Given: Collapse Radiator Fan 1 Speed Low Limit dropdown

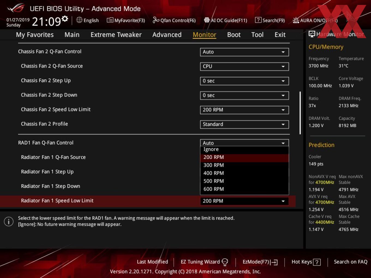Looking at the screenshot, I should pyautogui.click(x=244, y=201).
